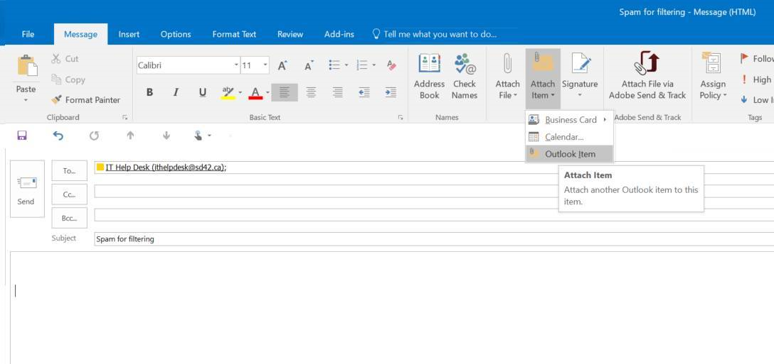Image resolution: width=774 pixels, height=364 pixels.
Task: Open Attach File via Adobe Send & Track
Action: pos(647,77)
